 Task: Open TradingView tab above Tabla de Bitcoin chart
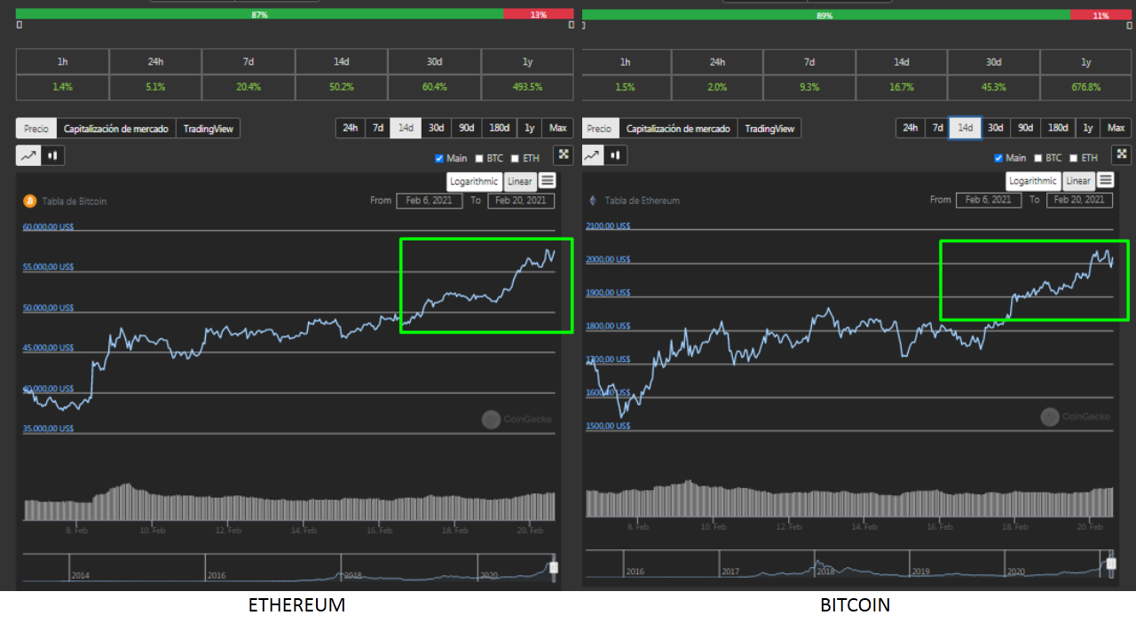pyautogui.click(x=209, y=129)
